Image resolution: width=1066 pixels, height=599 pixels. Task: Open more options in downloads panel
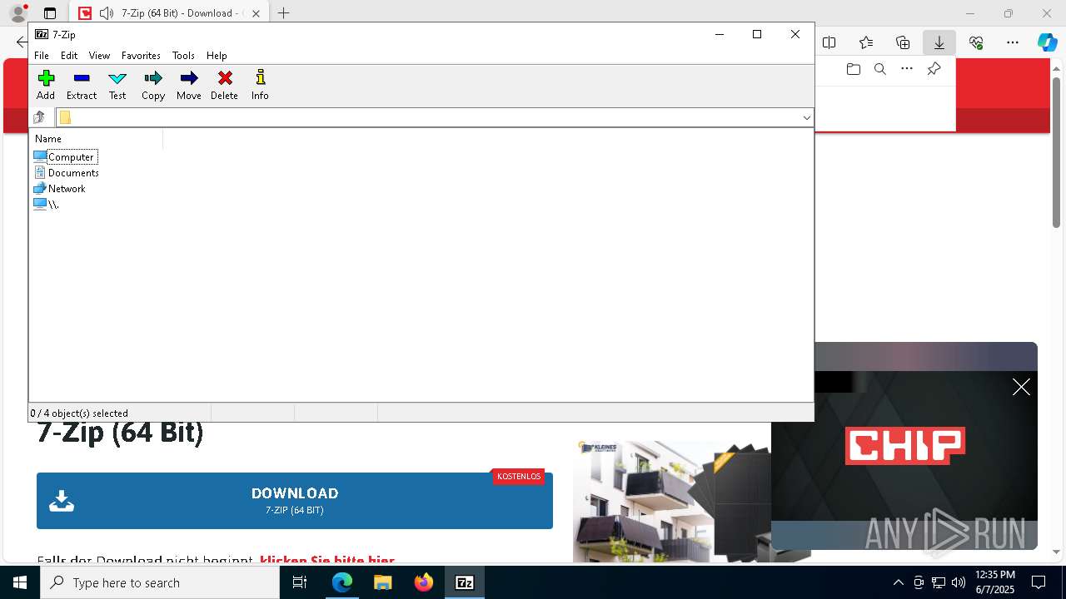pyautogui.click(x=907, y=69)
